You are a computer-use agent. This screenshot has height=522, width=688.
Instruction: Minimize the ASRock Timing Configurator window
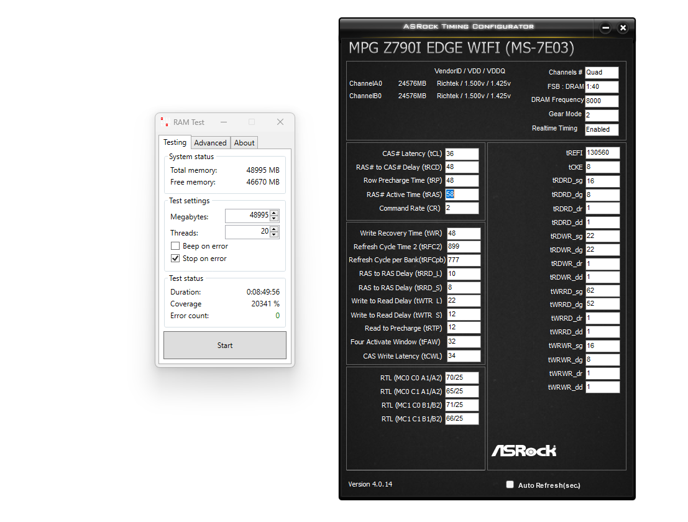(605, 28)
